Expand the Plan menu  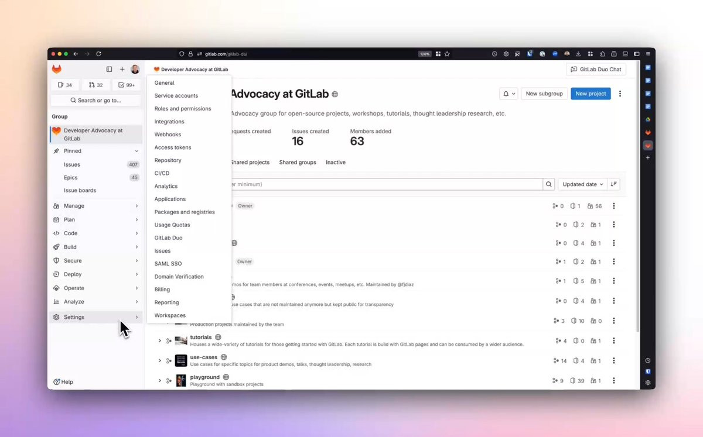pyautogui.click(x=96, y=219)
